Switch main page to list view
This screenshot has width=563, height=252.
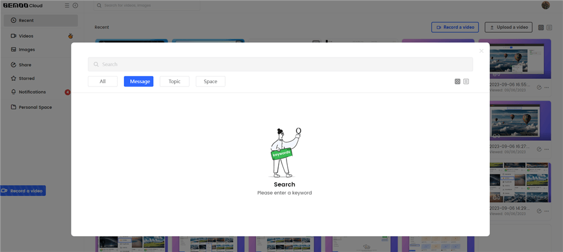tap(549, 28)
